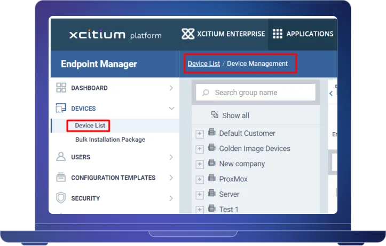Select the New company group
The height and width of the screenshot is (246, 386).
[242, 164]
